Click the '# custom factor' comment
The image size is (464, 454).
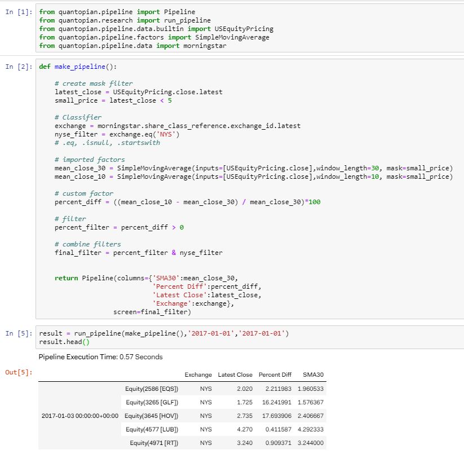(84, 193)
